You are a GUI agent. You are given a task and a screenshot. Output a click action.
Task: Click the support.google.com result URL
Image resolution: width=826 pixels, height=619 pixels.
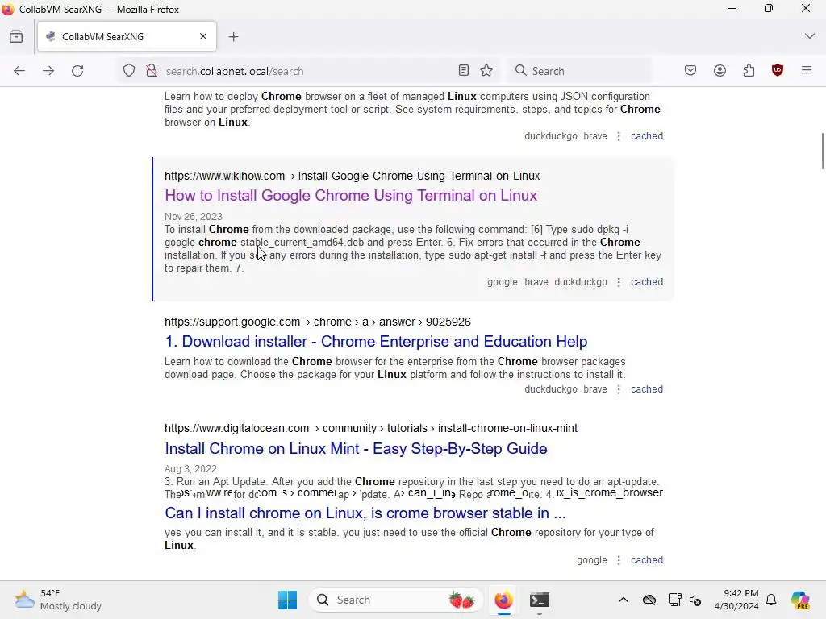tap(318, 322)
